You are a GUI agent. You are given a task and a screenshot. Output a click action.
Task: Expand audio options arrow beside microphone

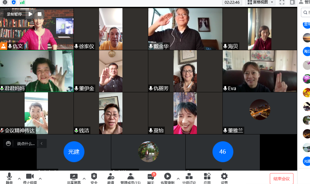[19, 179]
